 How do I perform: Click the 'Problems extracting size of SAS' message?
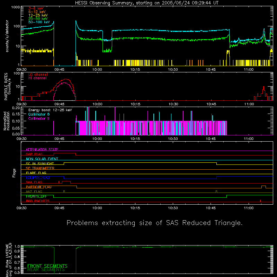click(154, 223)
